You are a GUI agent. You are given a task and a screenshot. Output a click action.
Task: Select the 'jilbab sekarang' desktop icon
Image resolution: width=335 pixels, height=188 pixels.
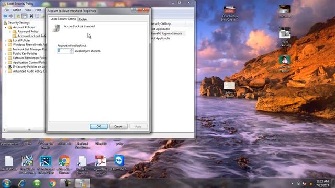coord(285,37)
